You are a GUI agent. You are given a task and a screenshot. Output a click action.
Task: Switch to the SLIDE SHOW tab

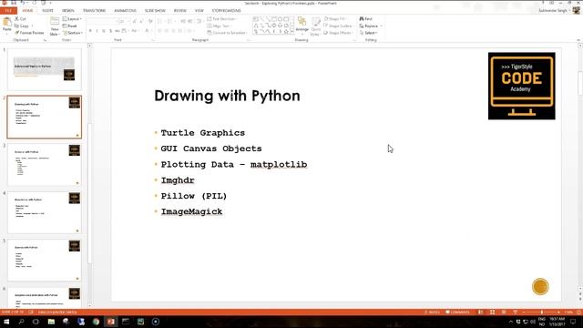[x=155, y=10]
